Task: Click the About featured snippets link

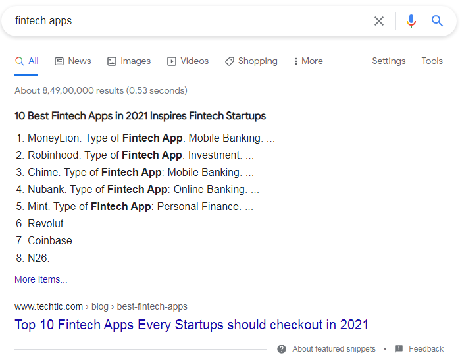Action: (x=334, y=349)
